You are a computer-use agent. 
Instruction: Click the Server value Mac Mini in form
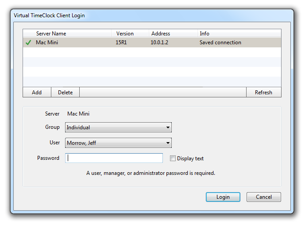(x=78, y=114)
